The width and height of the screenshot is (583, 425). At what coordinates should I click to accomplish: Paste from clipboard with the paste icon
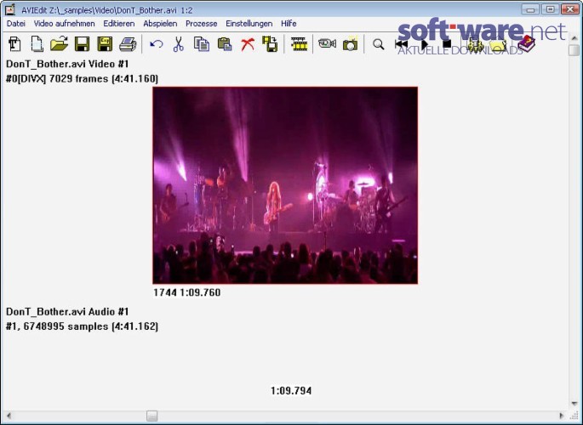tap(225, 44)
